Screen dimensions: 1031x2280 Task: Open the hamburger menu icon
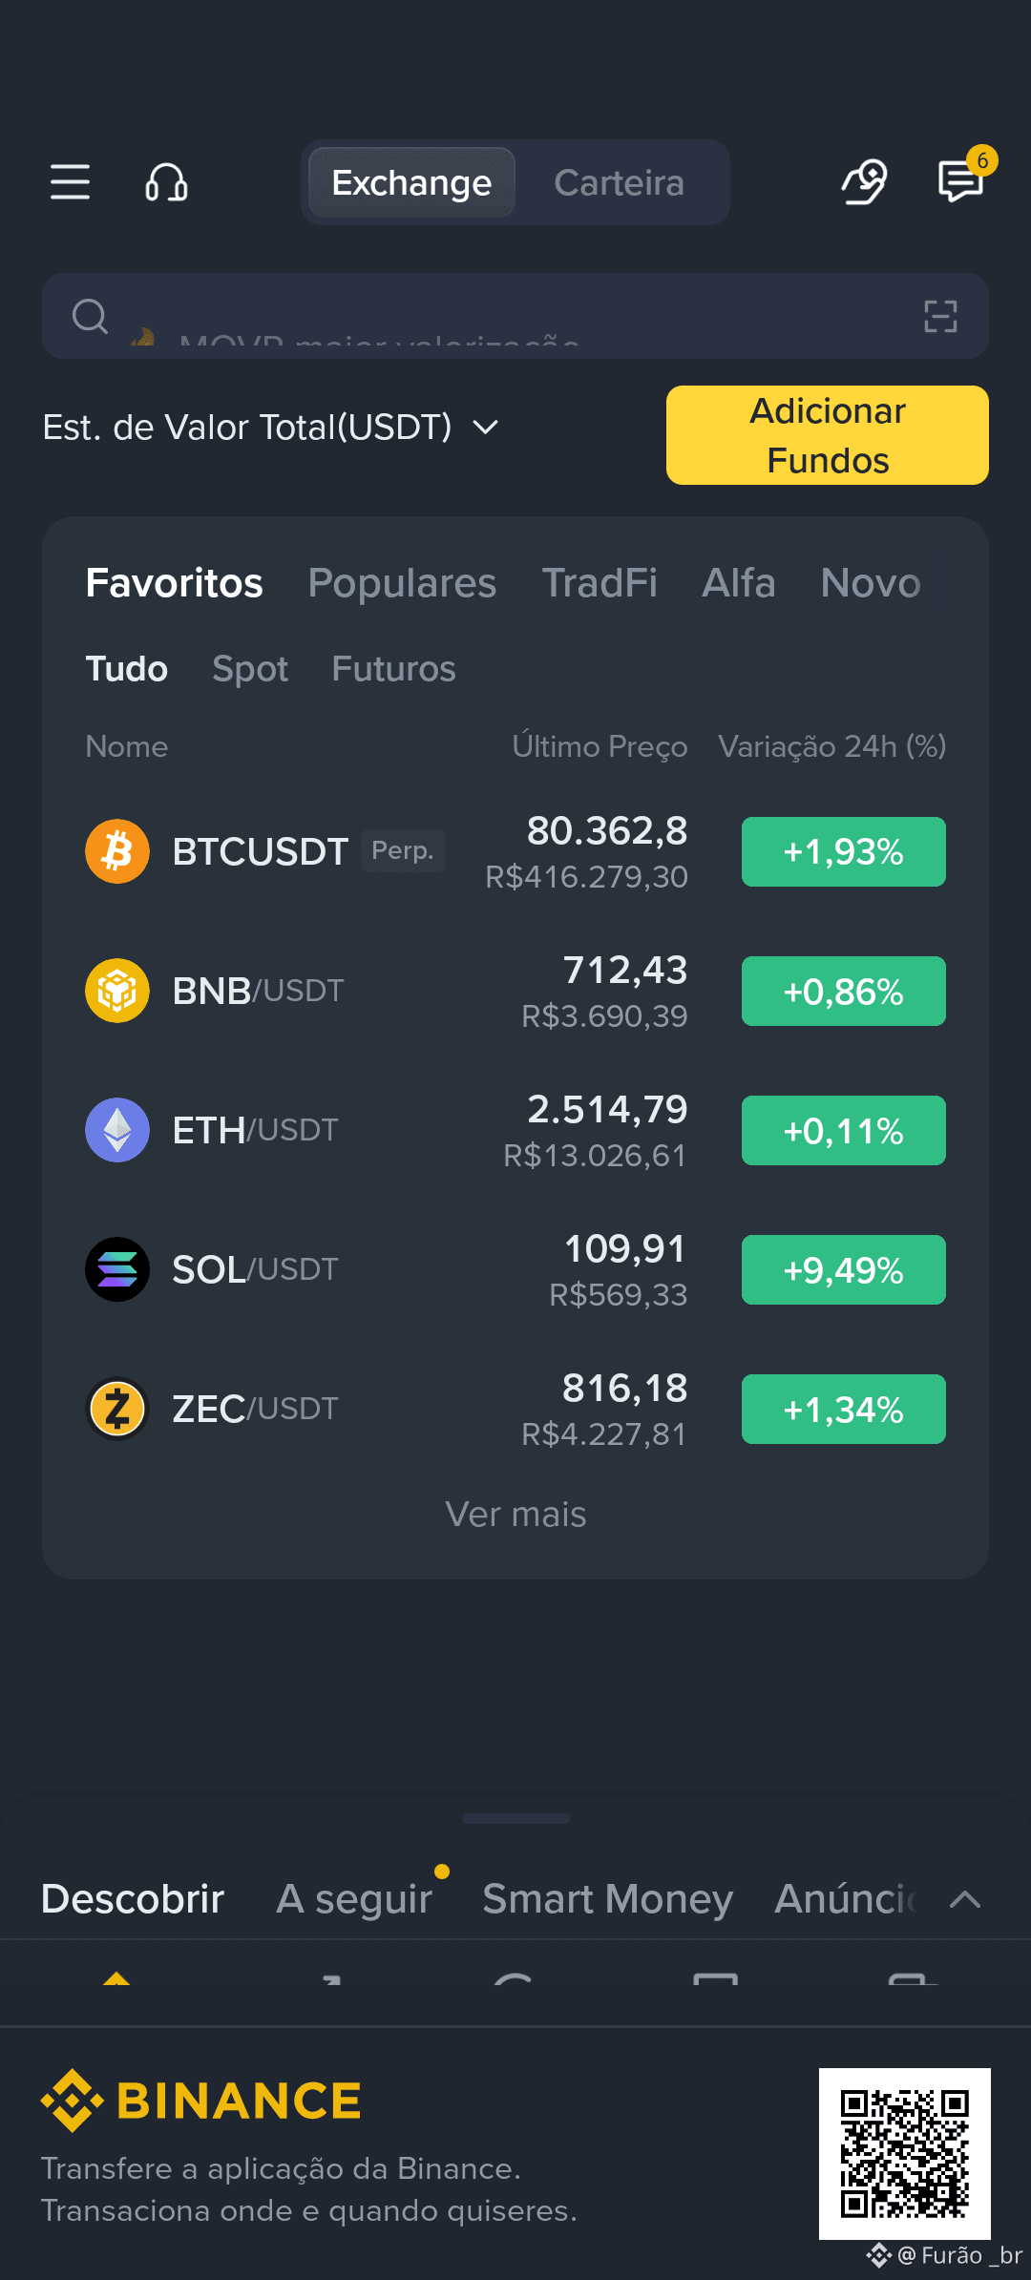tap(70, 181)
